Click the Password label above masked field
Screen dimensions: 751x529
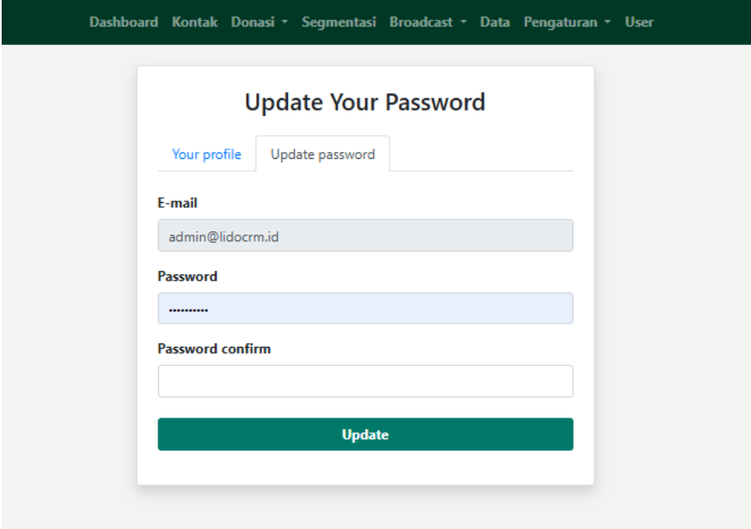pyautogui.click(x=187, y=276)
